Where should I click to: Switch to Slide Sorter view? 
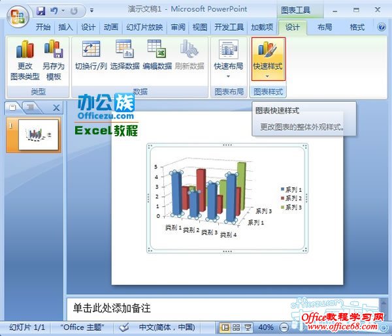237,328
